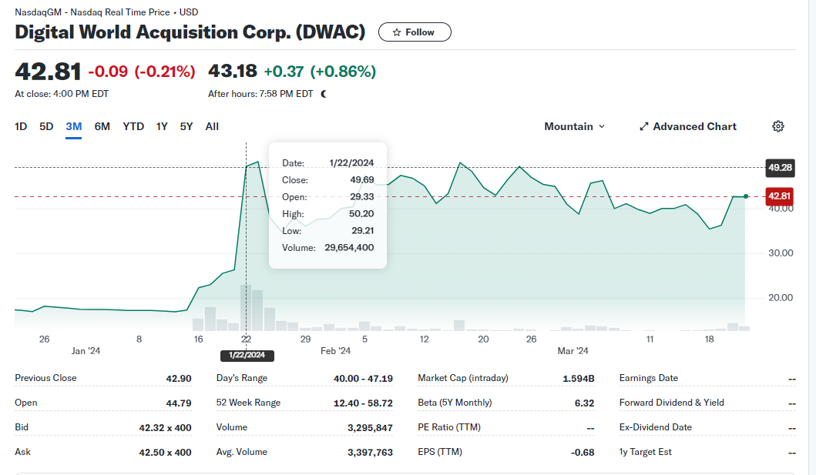Select the 1Y time range
The height and width of the screenshot is (475, 816).
162,126
